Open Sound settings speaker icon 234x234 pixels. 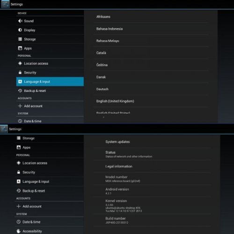click(20, 21)
